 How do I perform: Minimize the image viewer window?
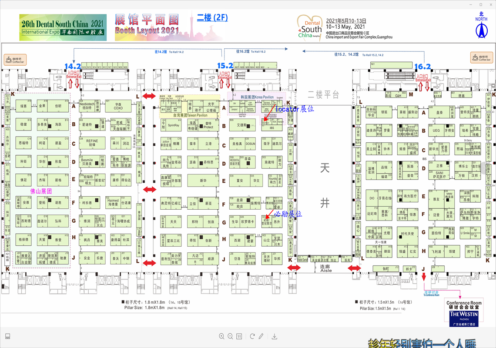pyautogui.click(x=471, y=4)
